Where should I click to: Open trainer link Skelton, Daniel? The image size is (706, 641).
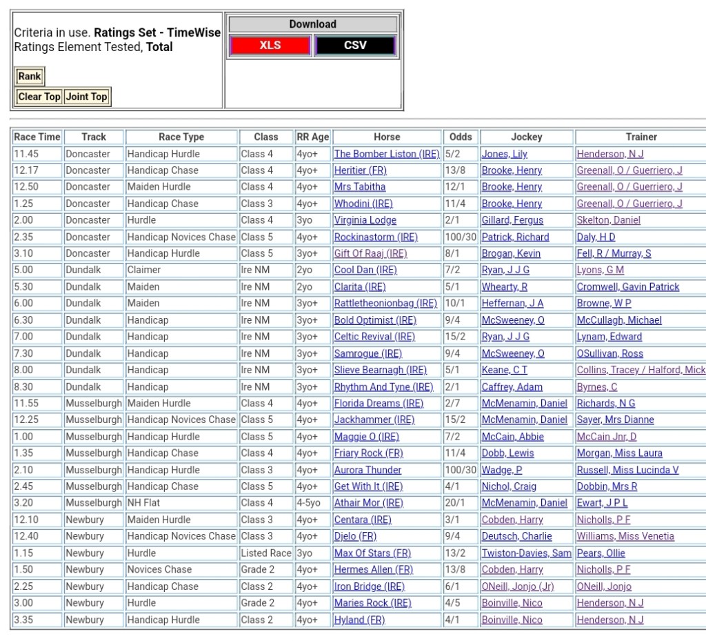[608, 220]
